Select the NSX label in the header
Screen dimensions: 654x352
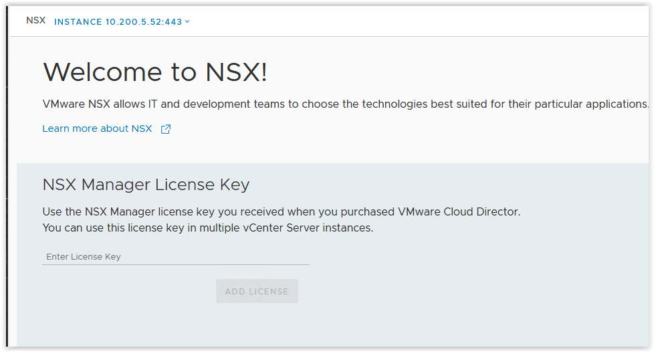[36, 21]
